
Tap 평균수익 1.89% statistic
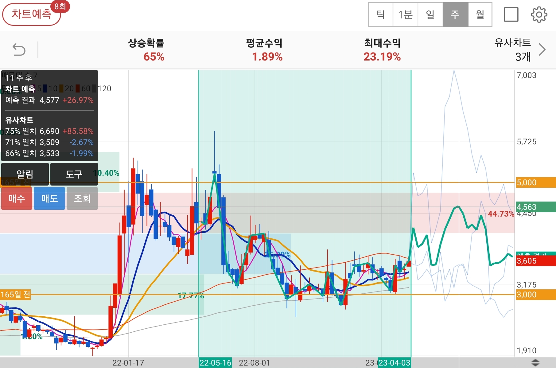point(264,50)
